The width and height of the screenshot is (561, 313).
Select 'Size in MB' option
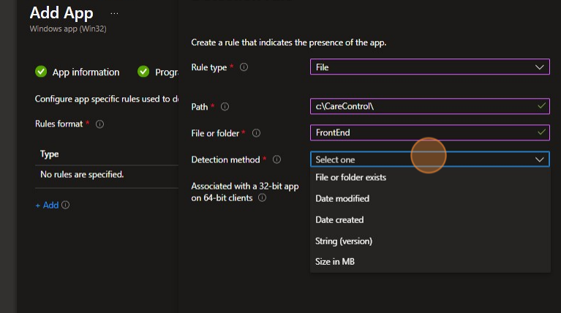(335, 262)
